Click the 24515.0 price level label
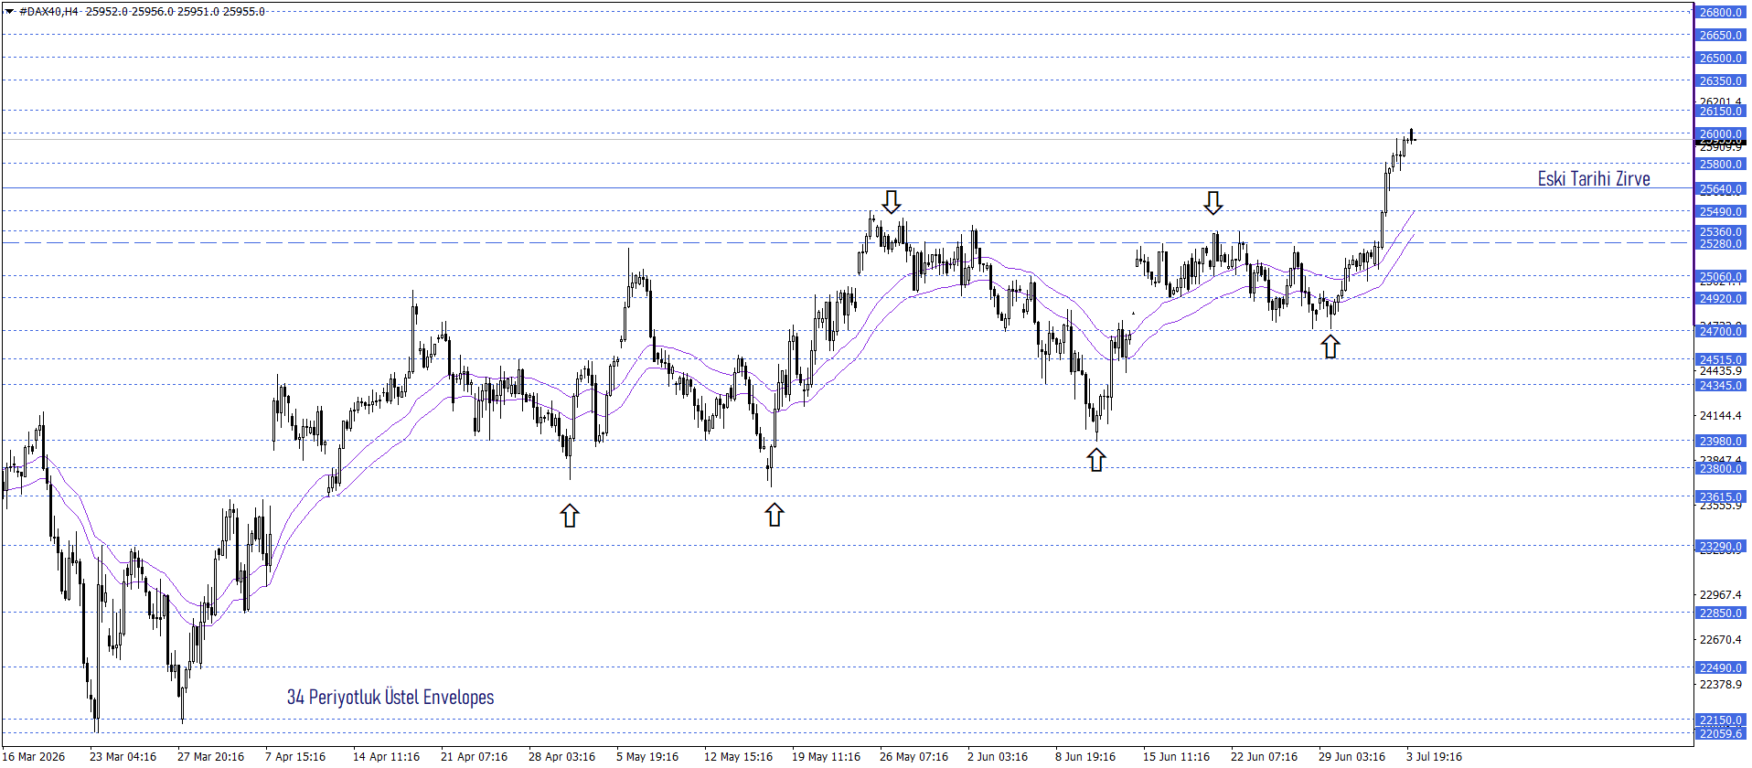Screen dimensions: 1752x768 point(1720,359)
